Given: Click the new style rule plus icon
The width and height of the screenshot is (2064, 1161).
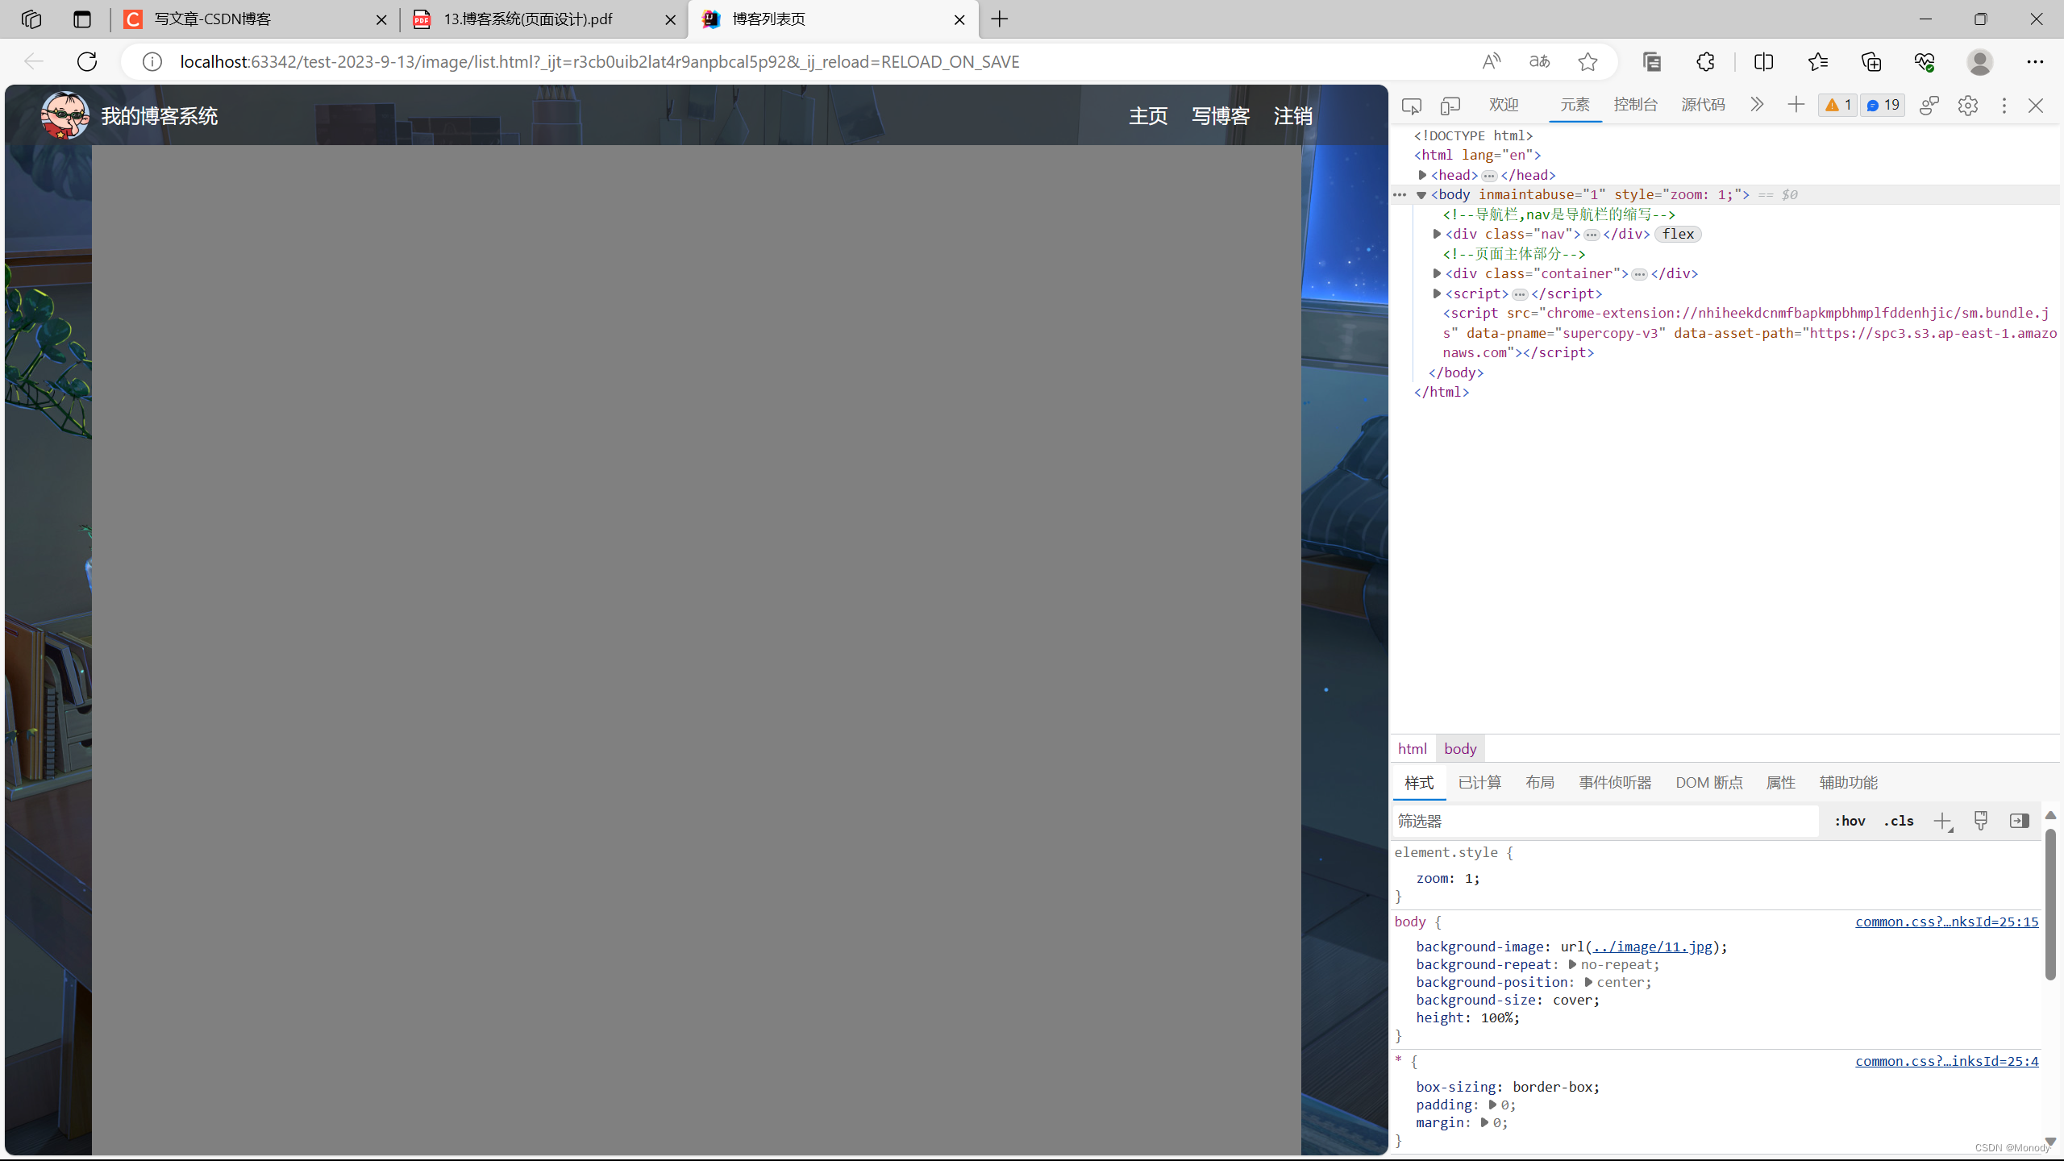Looking at the screenshot, I should [x=1943, y=822].
